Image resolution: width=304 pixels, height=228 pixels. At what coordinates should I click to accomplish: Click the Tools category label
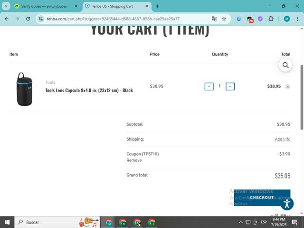coord(50,82)
